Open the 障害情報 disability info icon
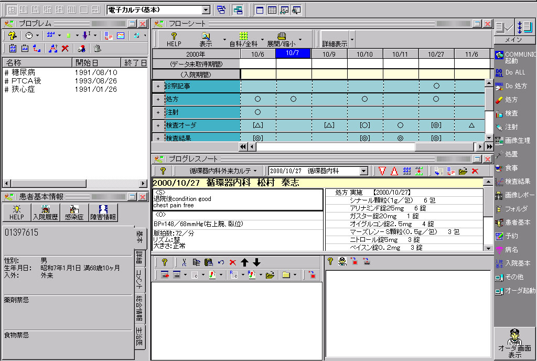 (103, 213)
